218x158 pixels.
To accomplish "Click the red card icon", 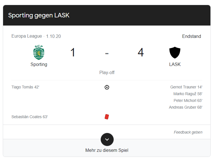I will point(107,117).
